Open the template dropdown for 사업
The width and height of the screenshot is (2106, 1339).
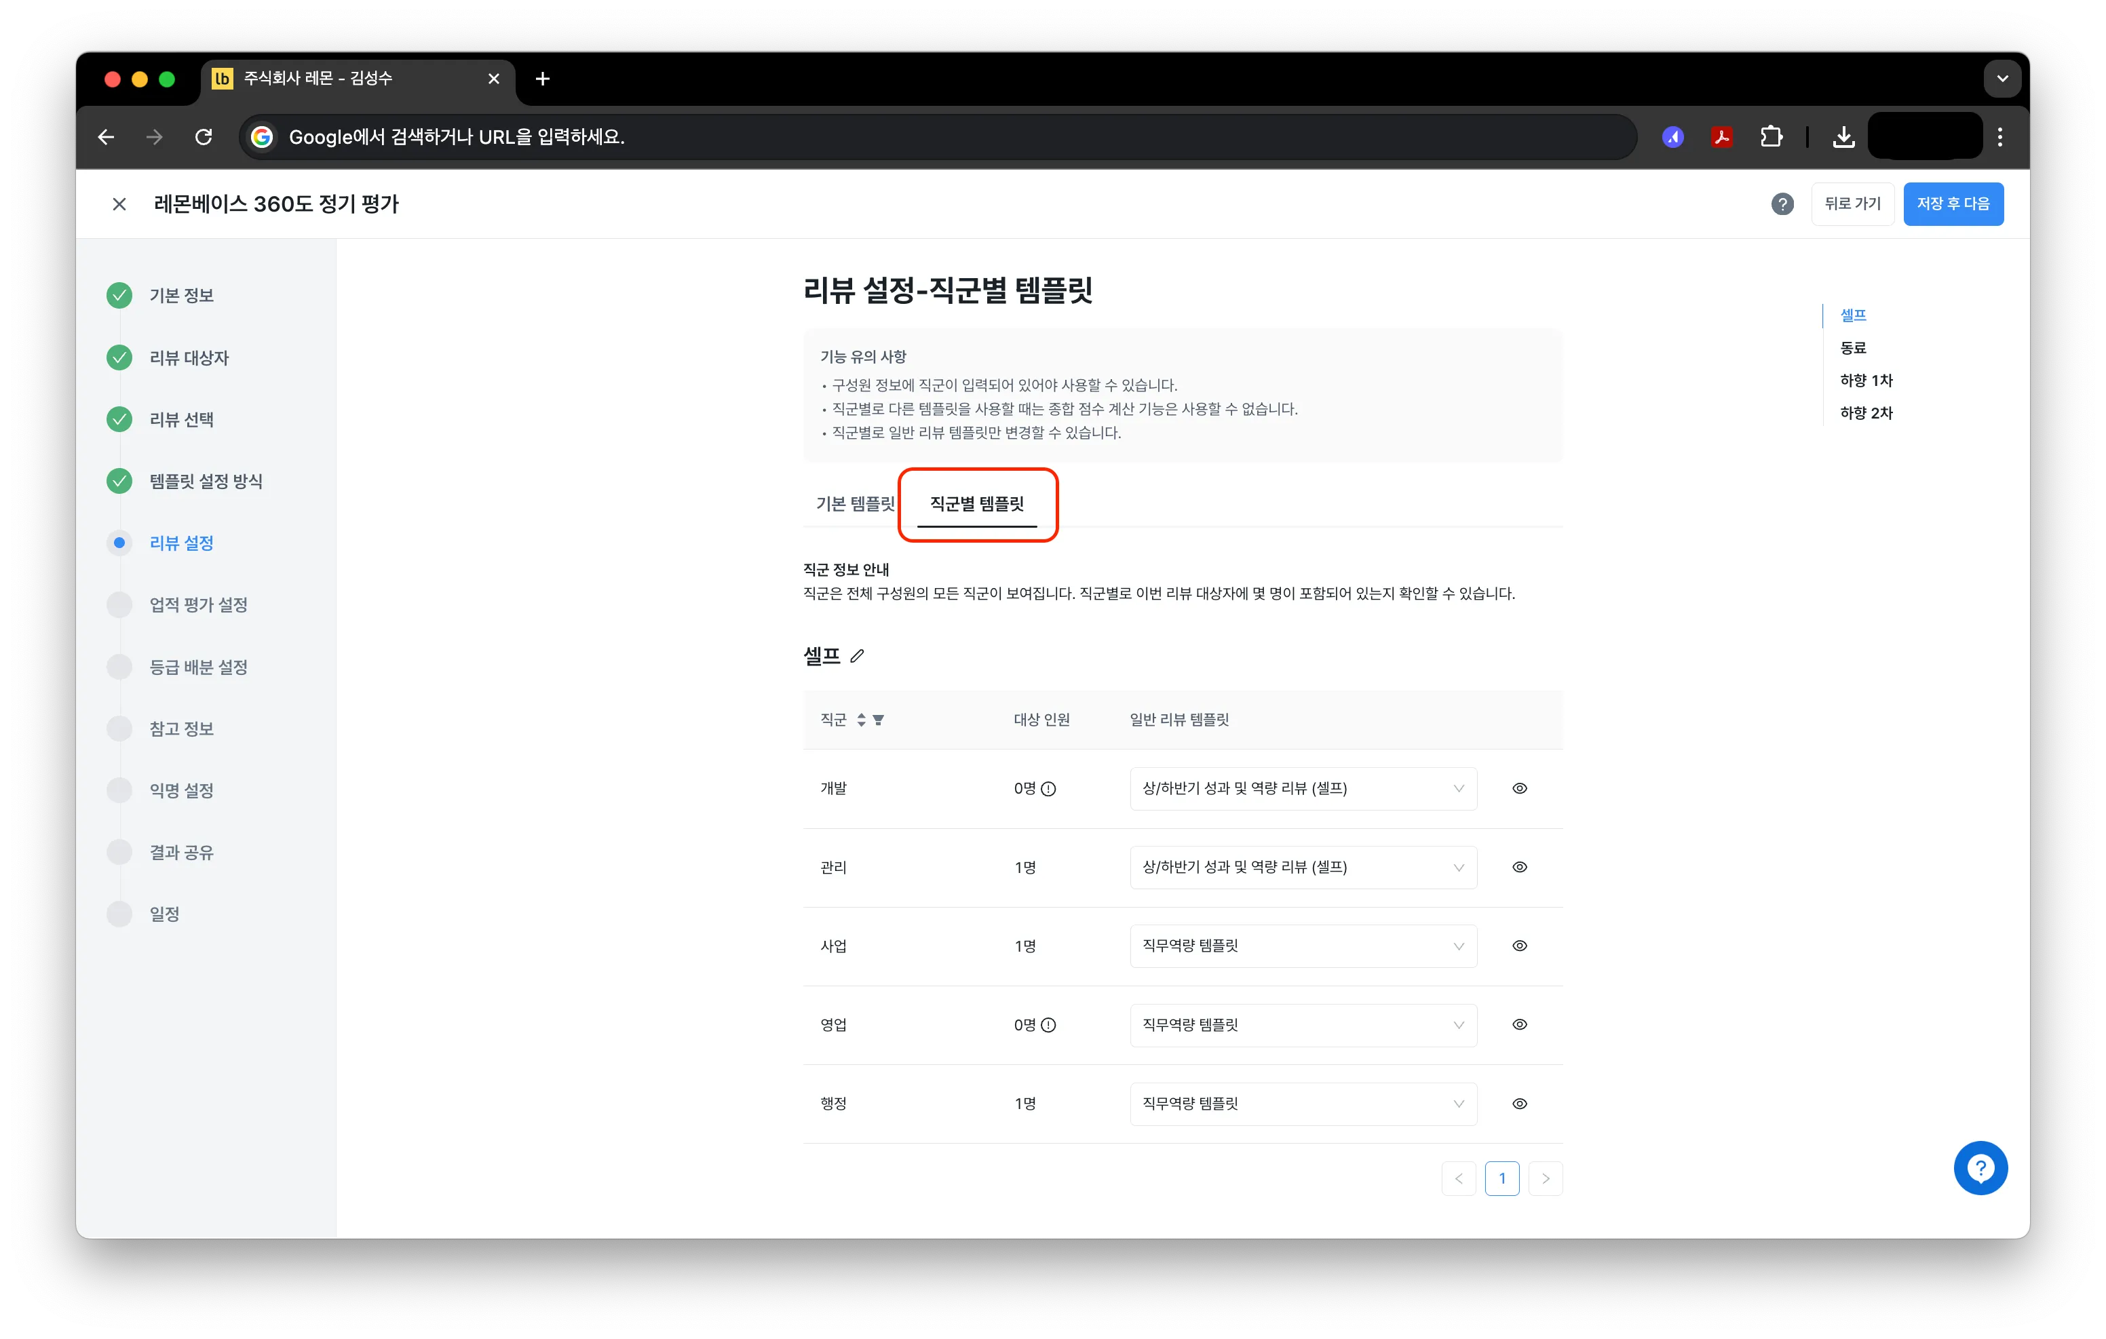click(1303, 946)
